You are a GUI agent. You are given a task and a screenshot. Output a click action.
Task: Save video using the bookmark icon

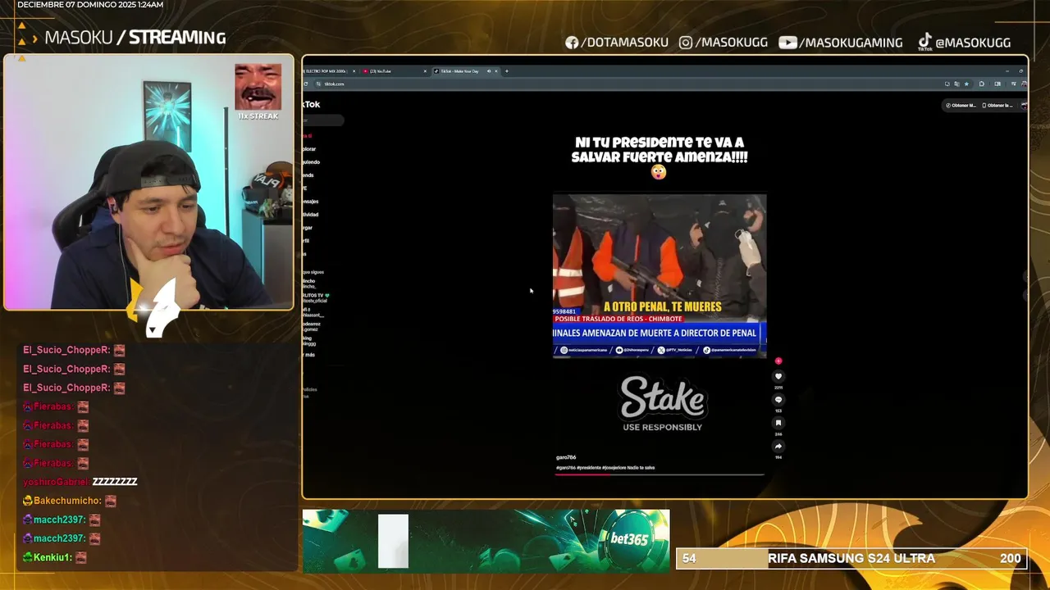click(778, 423)
